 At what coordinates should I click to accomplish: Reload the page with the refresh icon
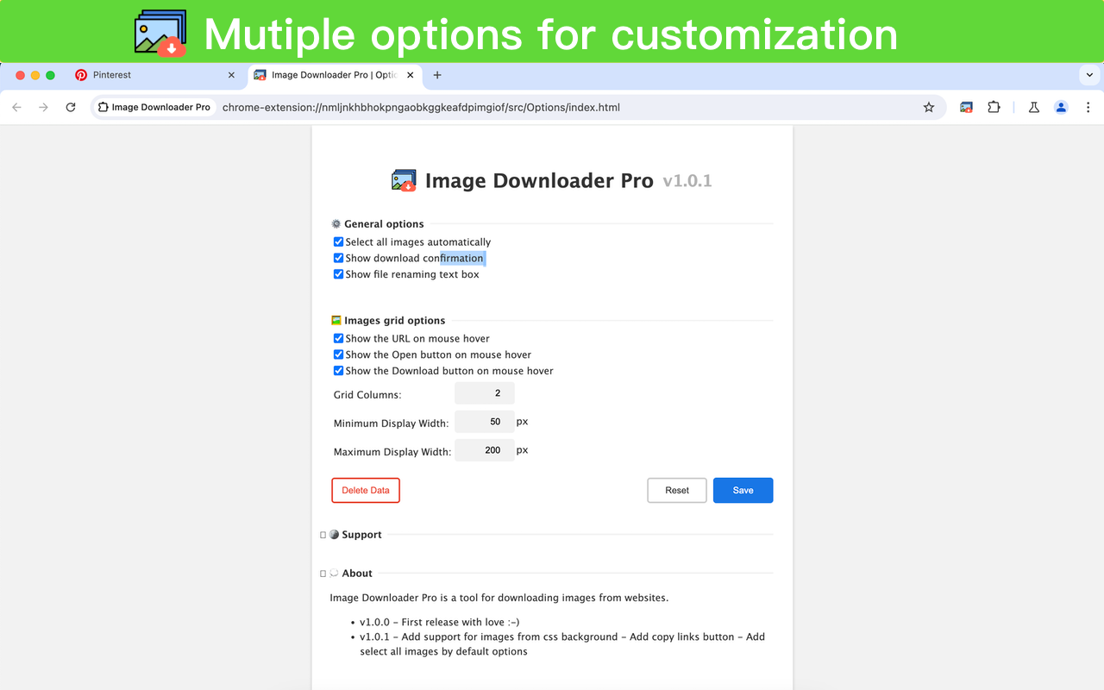pos(72,107)
